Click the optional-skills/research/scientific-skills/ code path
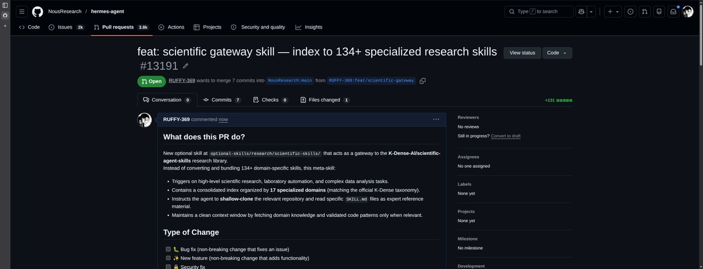Viewport: 703px width, 269px height. pyautogui.click(x=266, y=153)
